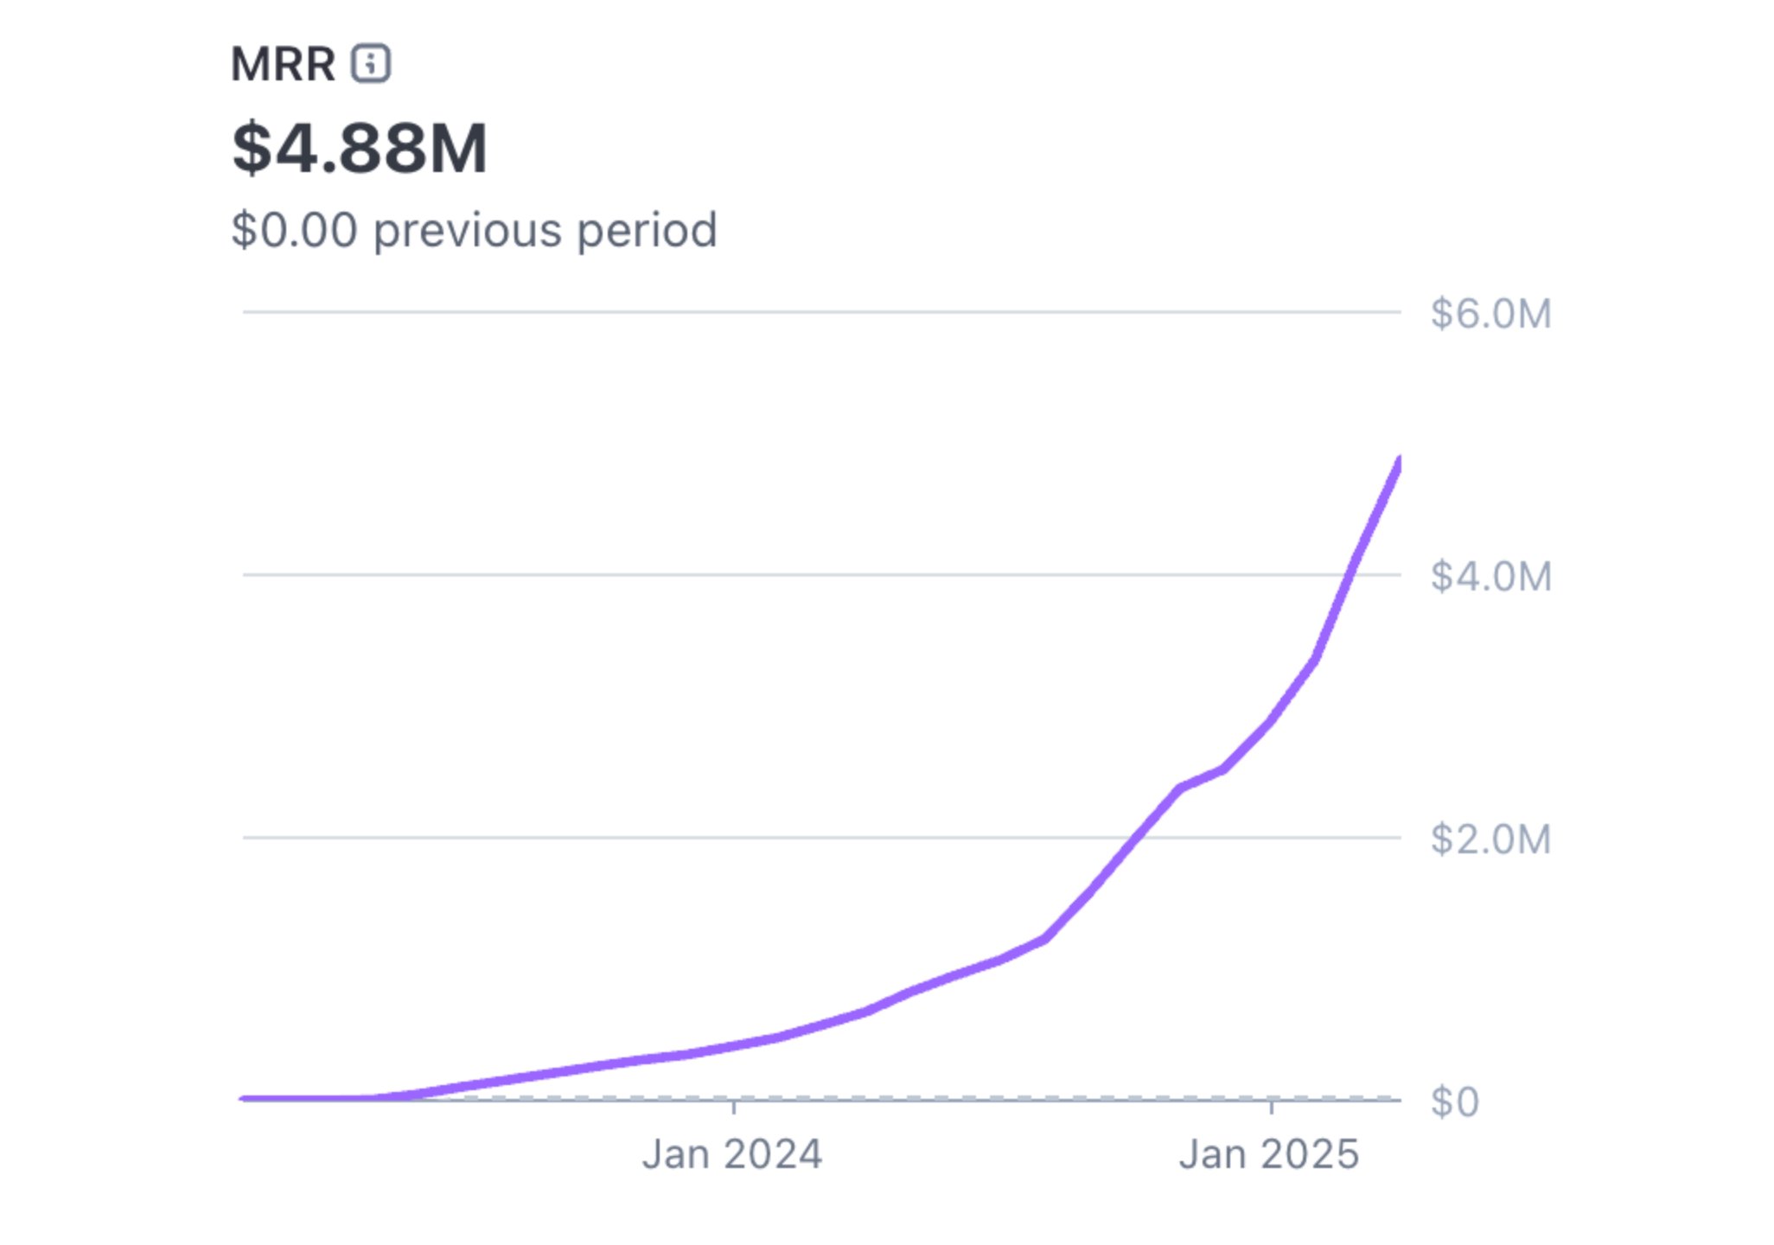Click the purple line above Jan 2025

[1271, 720]
